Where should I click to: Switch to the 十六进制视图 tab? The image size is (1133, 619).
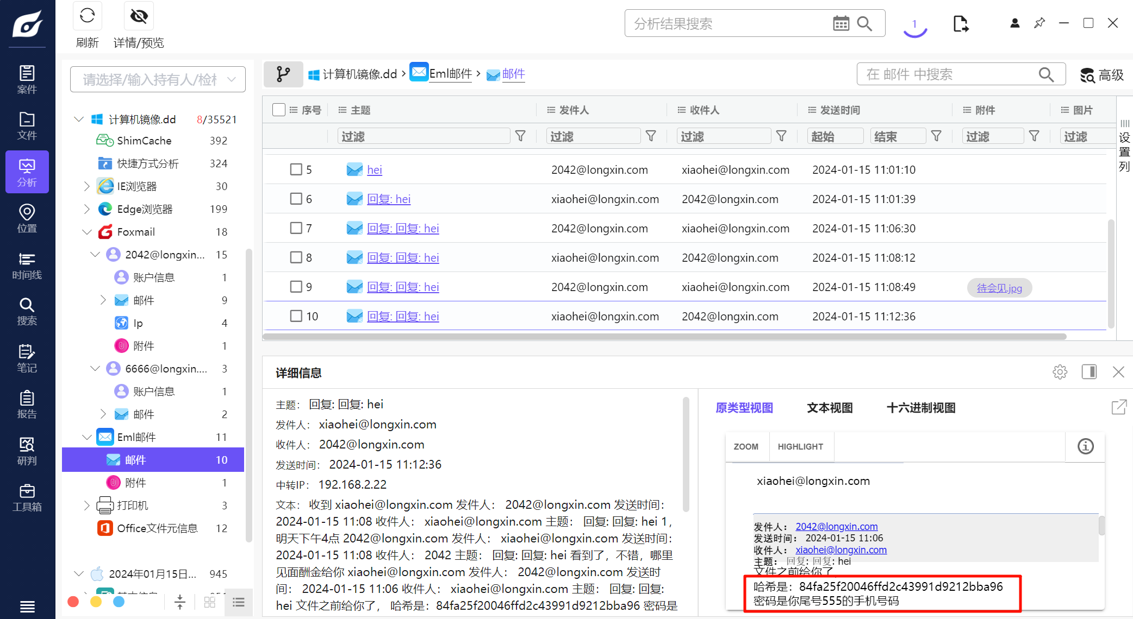pos(920,408)
